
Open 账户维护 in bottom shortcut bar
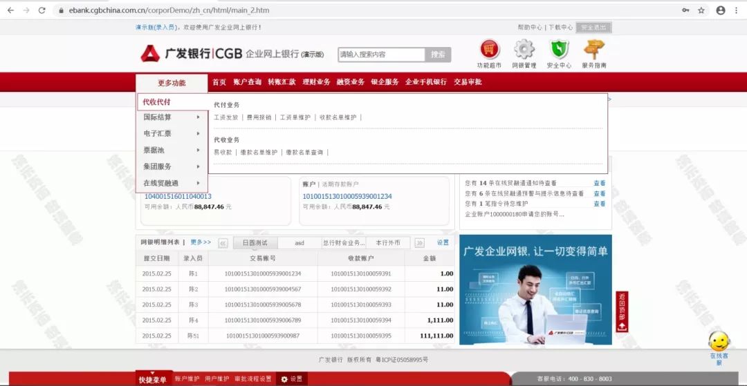187,379
